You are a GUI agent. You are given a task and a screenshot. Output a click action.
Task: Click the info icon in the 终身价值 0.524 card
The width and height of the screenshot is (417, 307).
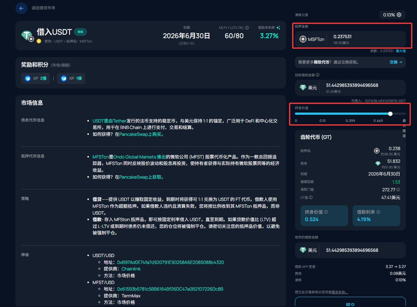click(x=326, y=212)
